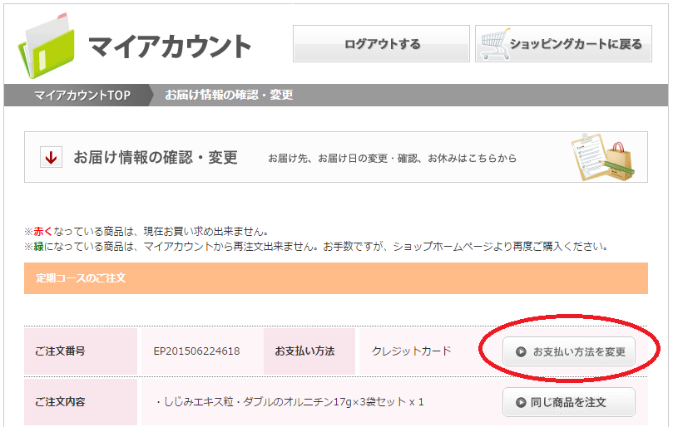Viewport: 678px width, 427px height.
Task: Click the マイアカウント page title
Action: coord(170,47)
